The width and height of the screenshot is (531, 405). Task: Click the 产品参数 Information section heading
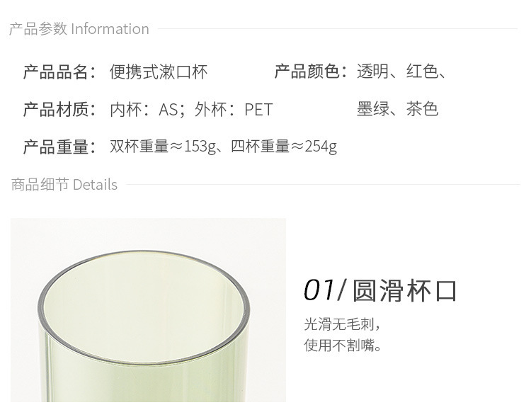(79, 29)
